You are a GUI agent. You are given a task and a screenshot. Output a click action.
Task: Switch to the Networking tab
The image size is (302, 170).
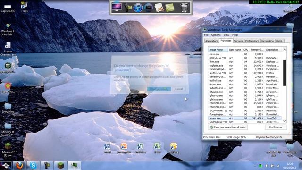[268, 41]
